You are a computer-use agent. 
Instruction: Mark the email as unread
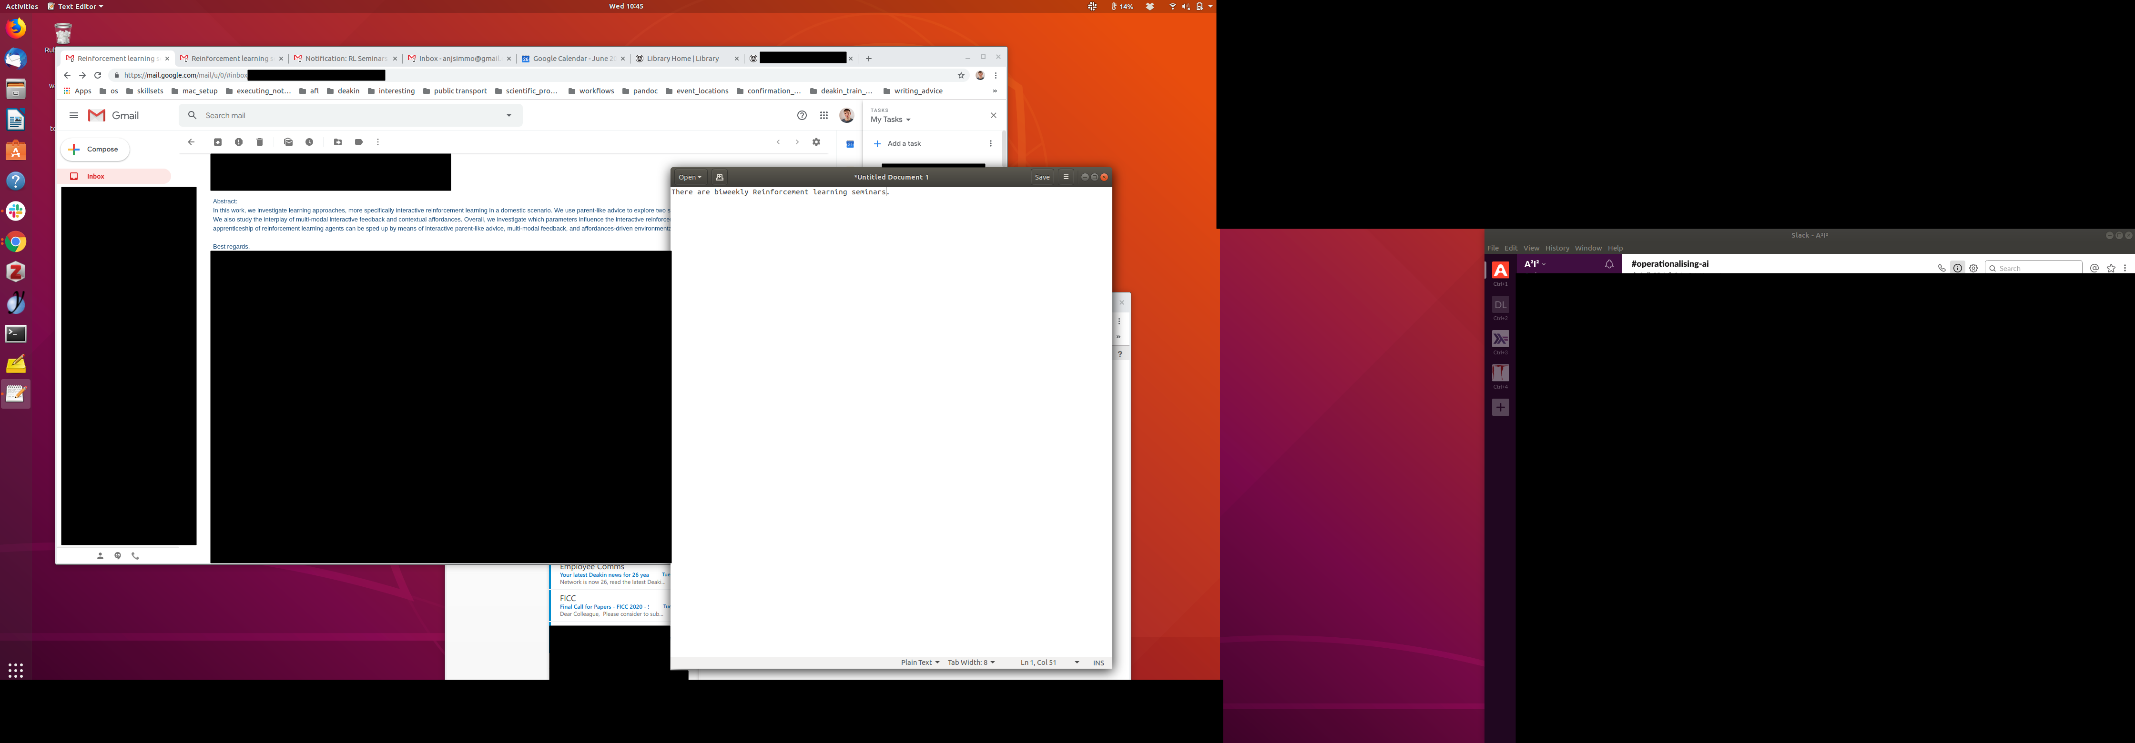(287, 142)
